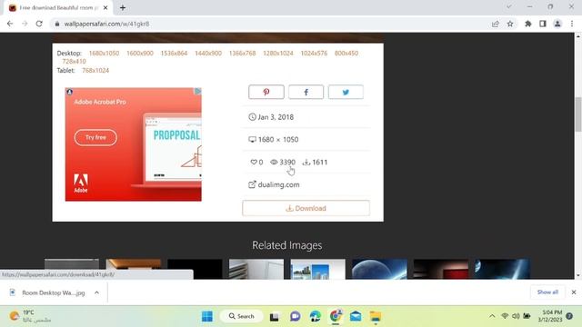This screenshot has width=582, height=327.
Task: Open the white interior related thumbnail
Action: coord(256,269)
